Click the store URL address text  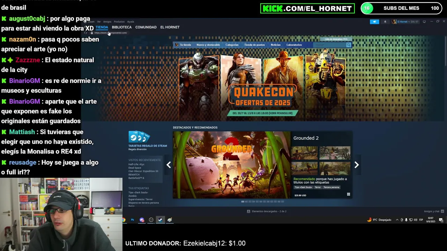coord(110,33)
